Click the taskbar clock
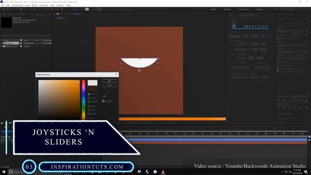The width and height of the screenshot is (311, 175). tap(297, 172)
